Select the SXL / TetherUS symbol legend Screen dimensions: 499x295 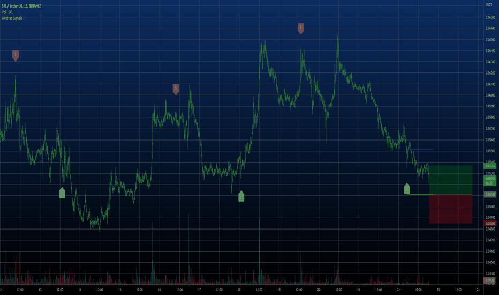[21, 6]
